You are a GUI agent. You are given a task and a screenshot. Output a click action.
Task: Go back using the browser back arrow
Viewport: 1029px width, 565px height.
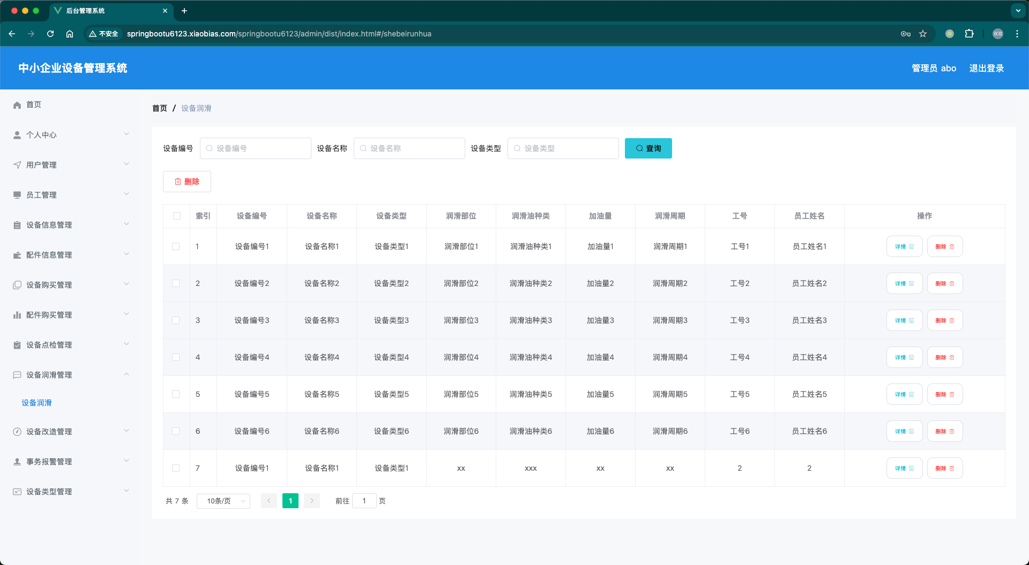pos(12,34)
